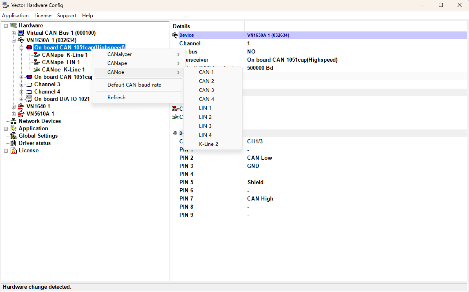The width and height of the screenshot is (469, 292).
Task: Collapse the Hardware root node
Action: [6, 26]
